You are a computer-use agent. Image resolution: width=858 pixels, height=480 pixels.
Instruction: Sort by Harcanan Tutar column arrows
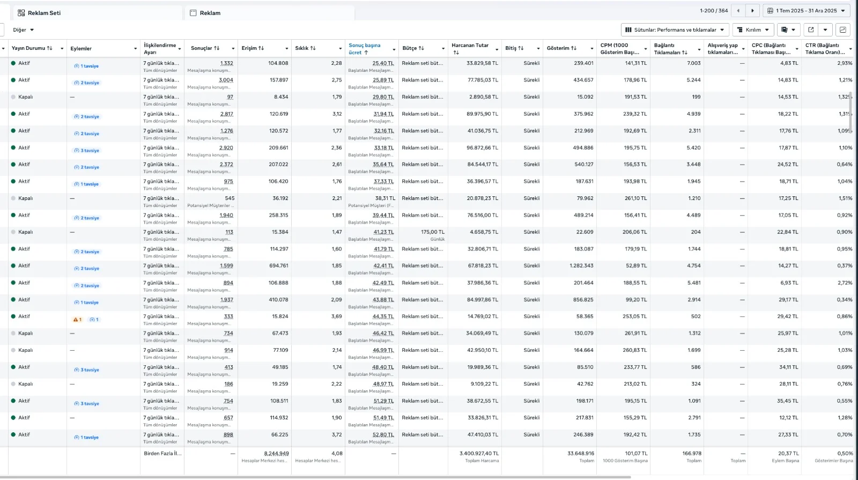[x=456, y=53]
